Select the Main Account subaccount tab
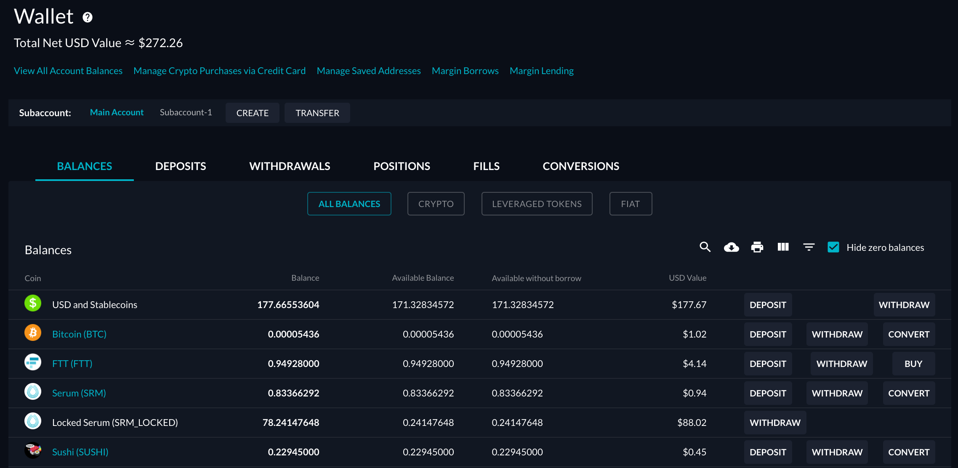This screenshot has width=958, height=468. click(116, 112)
